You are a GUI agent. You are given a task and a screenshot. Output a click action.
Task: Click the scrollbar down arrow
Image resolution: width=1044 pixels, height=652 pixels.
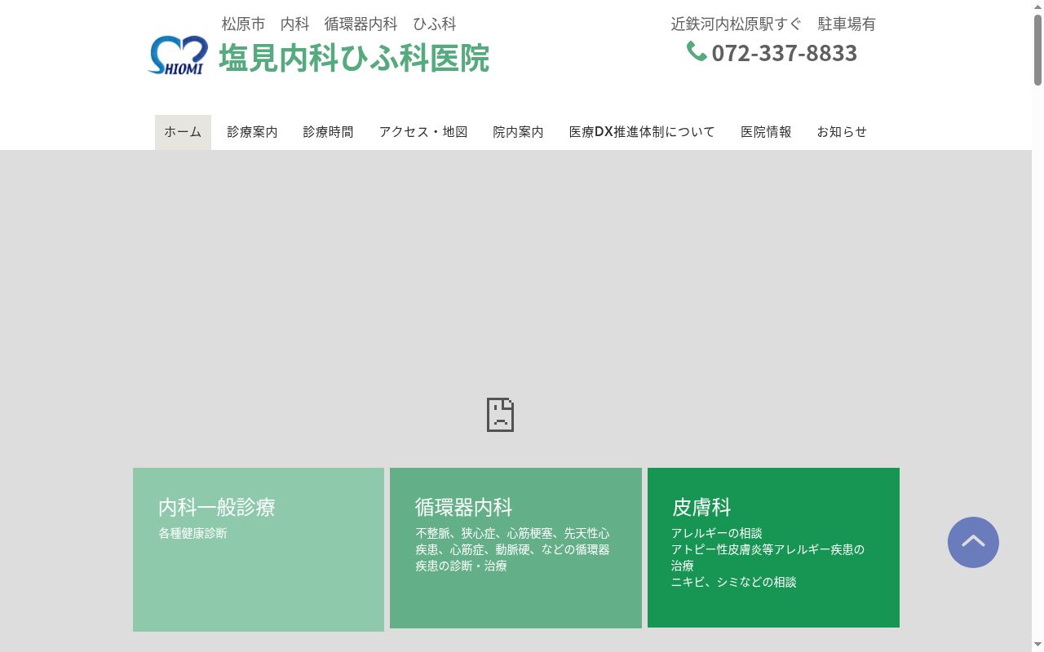pyautogui.click(x=1037, y=645)
